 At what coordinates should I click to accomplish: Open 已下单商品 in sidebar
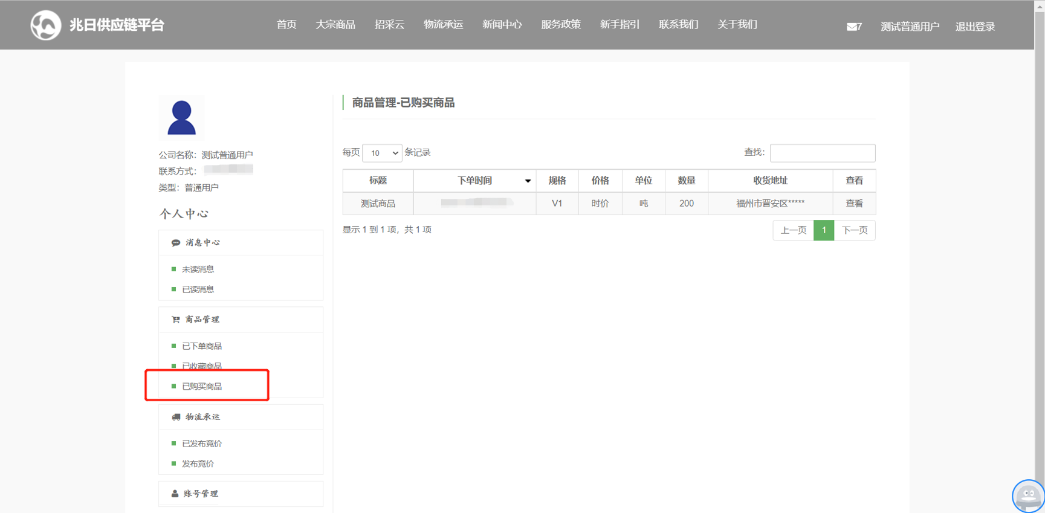tap(202, 346)
